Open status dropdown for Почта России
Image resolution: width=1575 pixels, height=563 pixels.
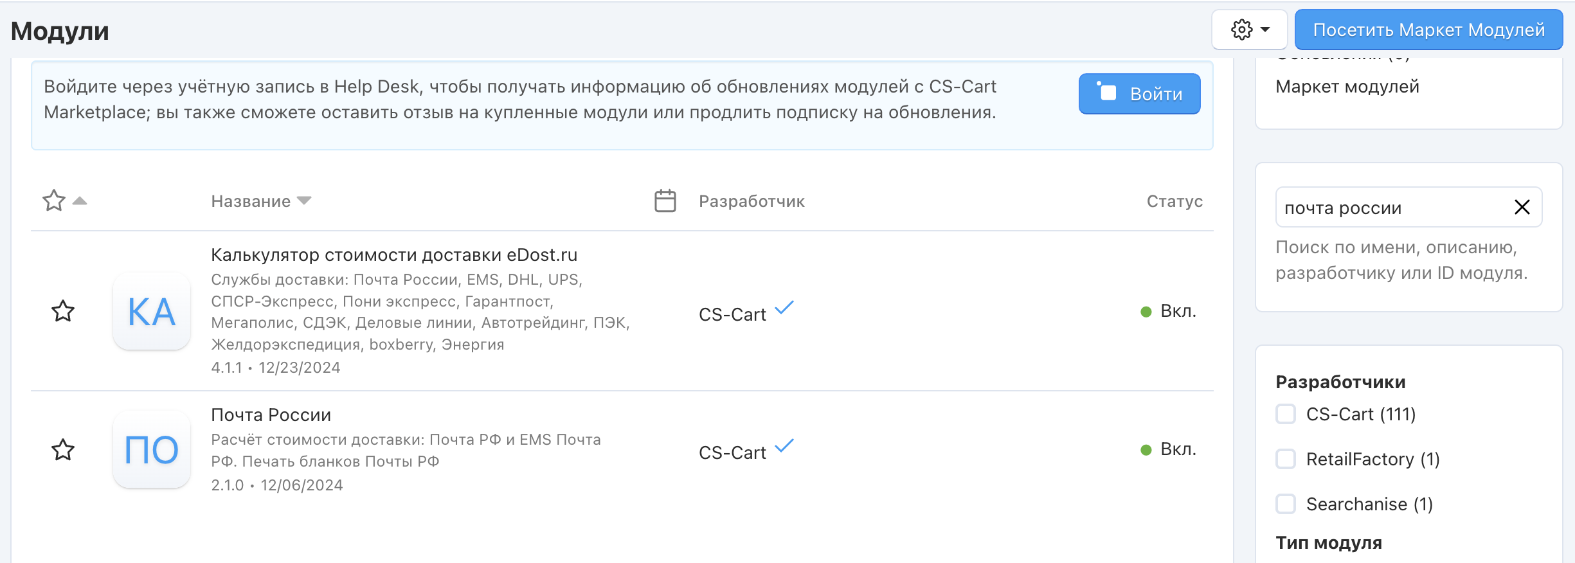coord(1169,449)
